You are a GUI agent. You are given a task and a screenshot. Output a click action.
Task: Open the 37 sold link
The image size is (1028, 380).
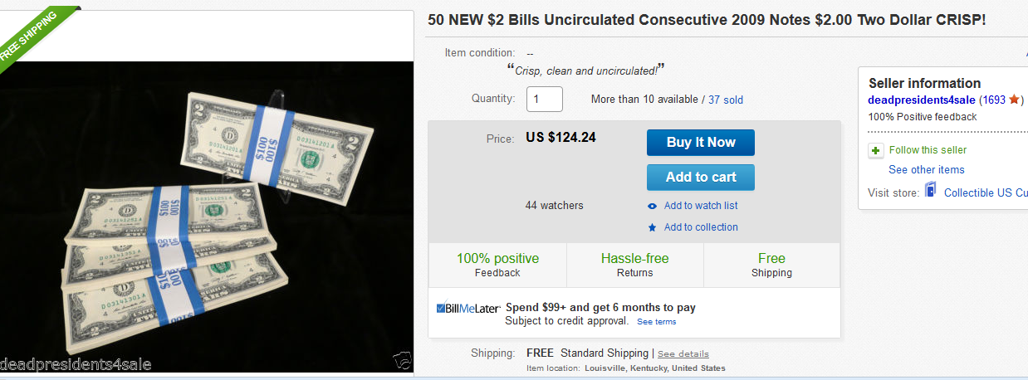[726, 100]
